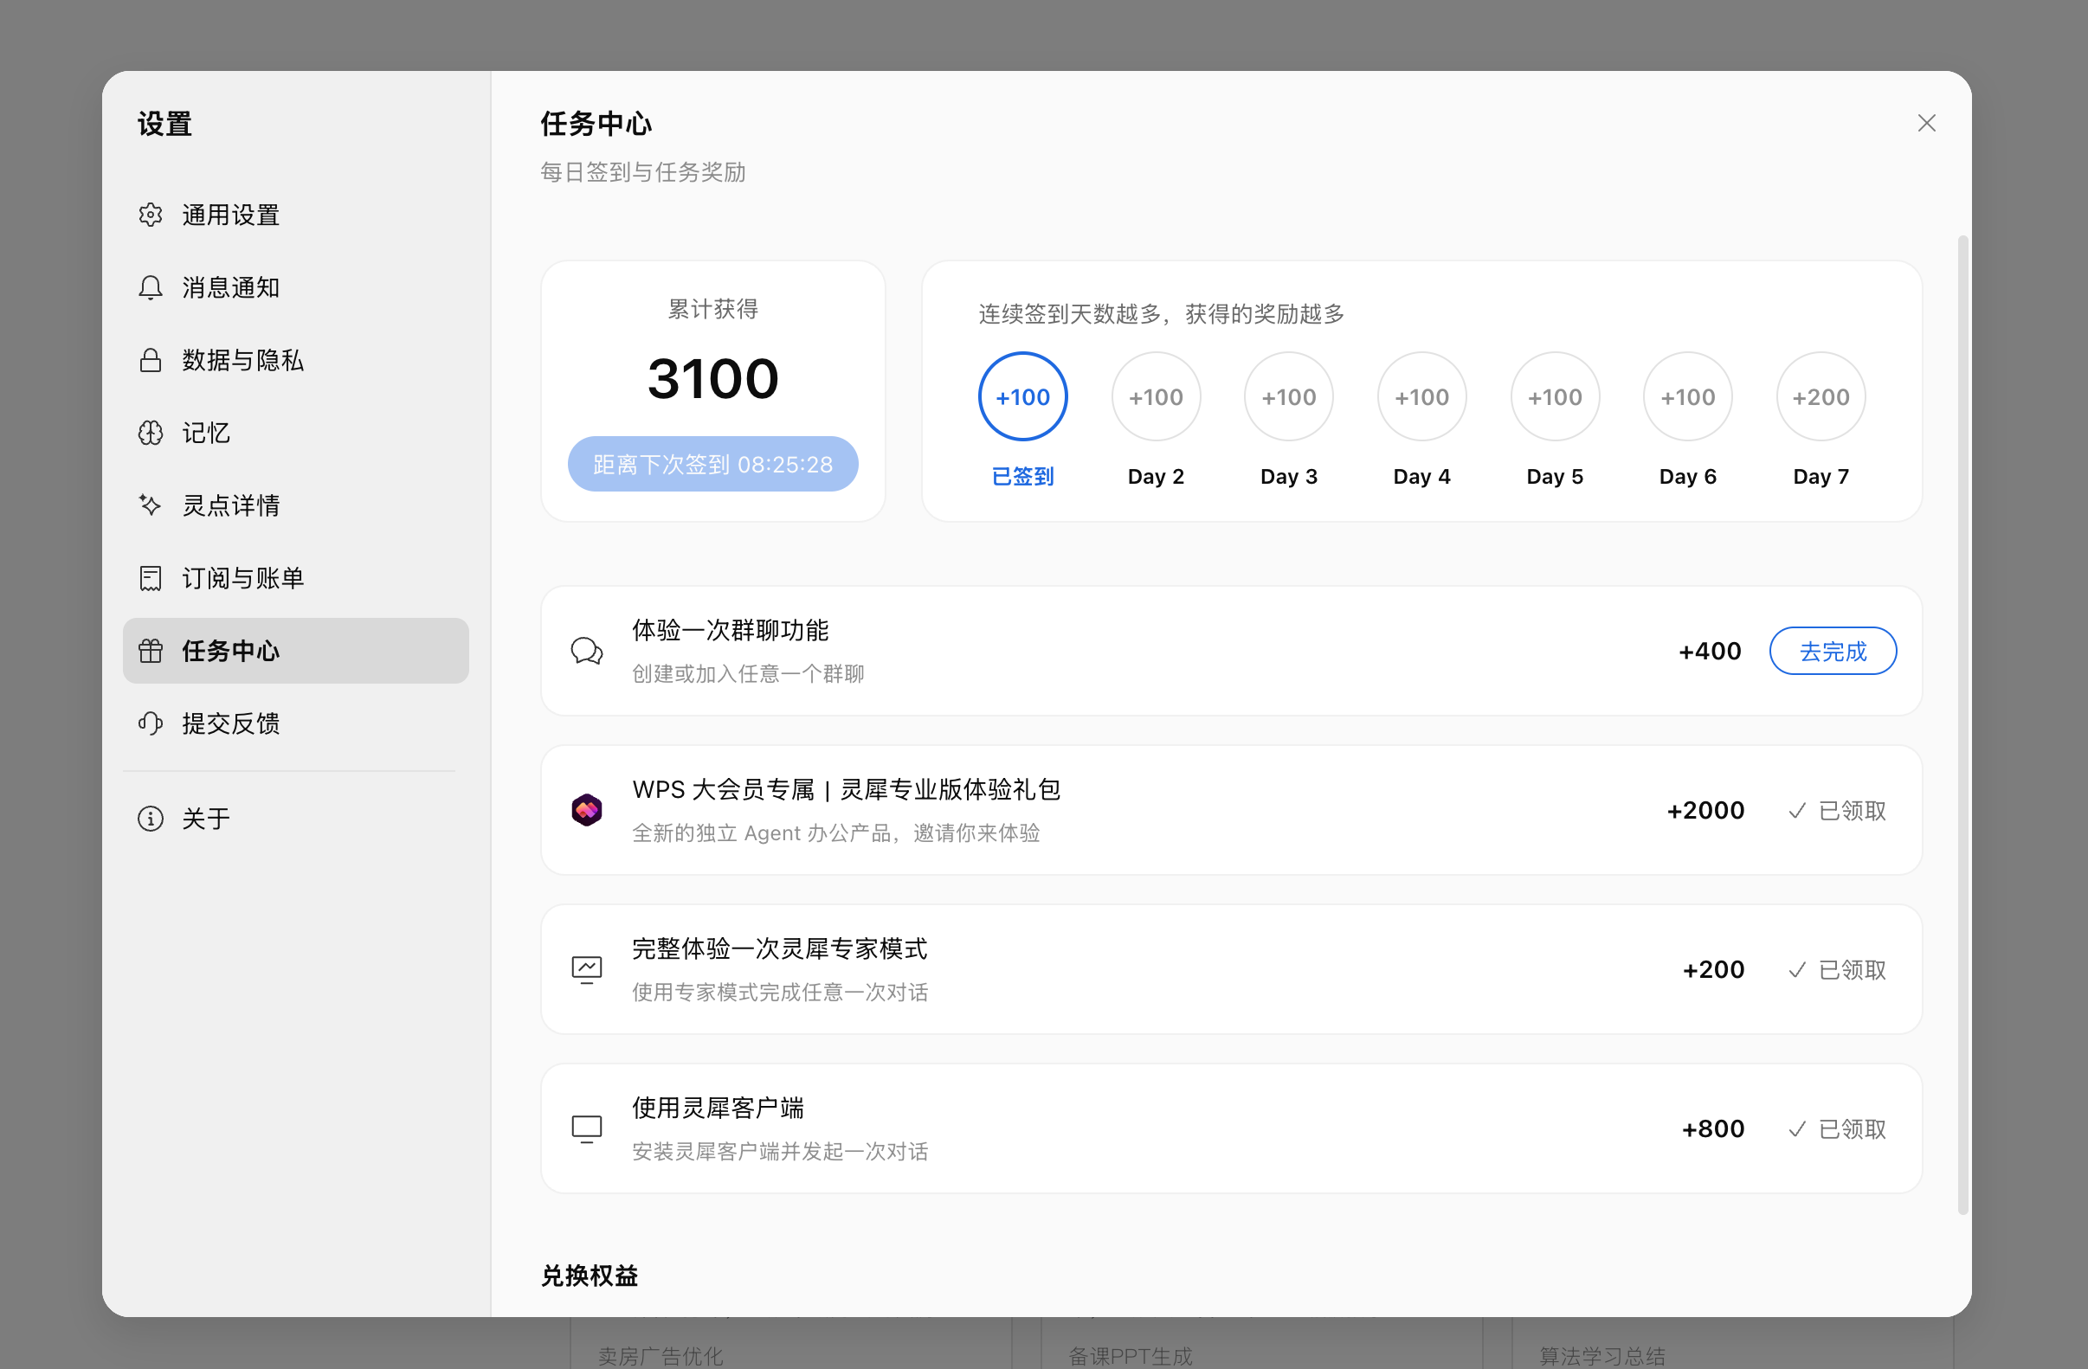Click the Day 3 +100 check-in circle
2088x1369 pixels.
click(x=1289, y=397)
